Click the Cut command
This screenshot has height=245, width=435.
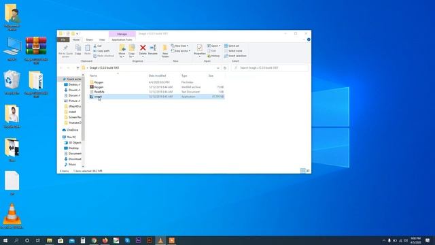point(97,46)
